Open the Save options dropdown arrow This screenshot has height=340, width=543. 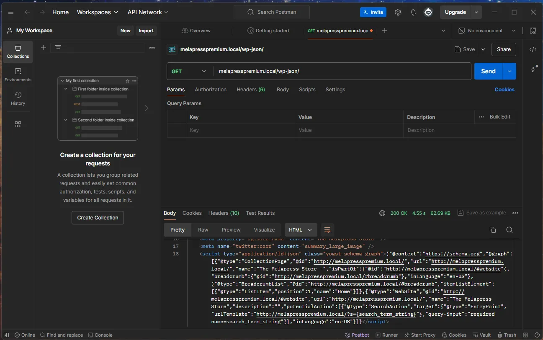[483, 49]
